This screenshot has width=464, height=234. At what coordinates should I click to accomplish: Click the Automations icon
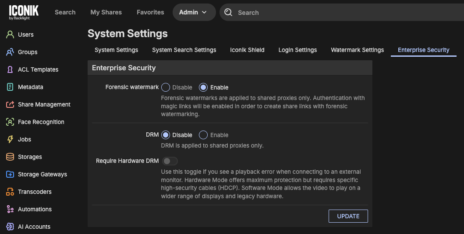10,209
